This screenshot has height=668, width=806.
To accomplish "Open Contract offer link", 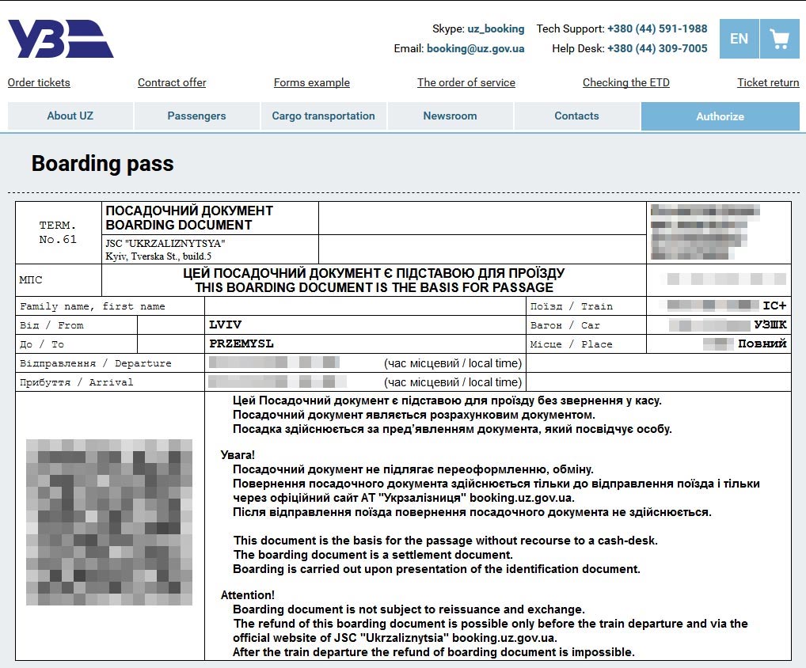I will [172, 82].
